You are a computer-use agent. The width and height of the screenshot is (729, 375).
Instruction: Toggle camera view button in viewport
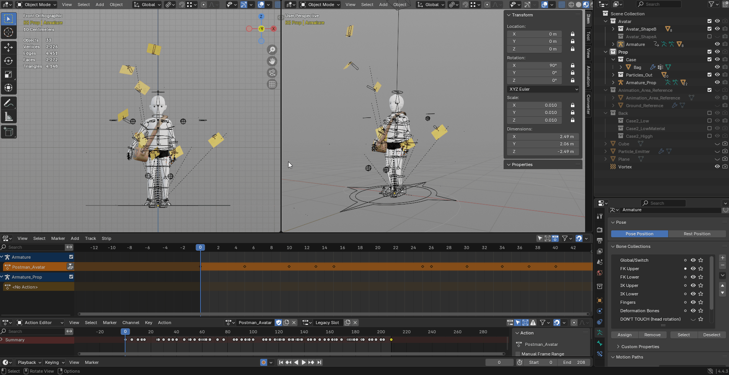pos(272,73)
